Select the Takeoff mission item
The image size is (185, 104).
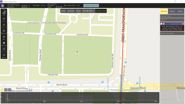click(172, 20)
